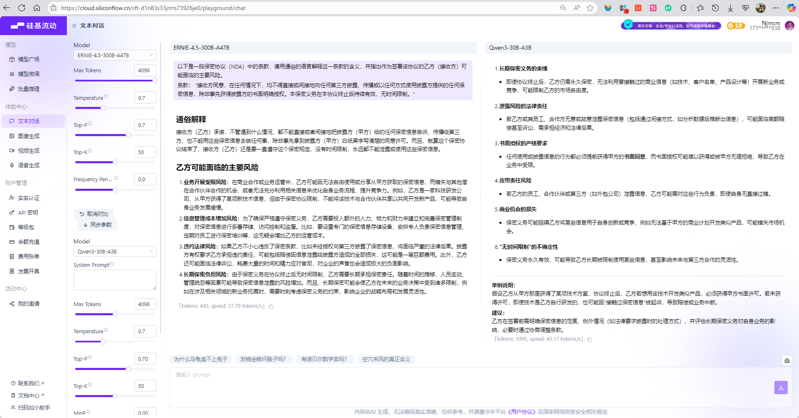Adjust the first Temperature slider handle
The width and height of the screenshot is (799, 418).
103,108
